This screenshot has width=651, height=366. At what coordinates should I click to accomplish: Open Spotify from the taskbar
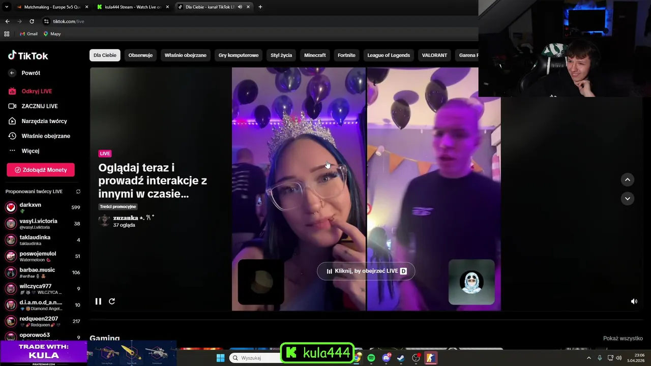point(371,358)
